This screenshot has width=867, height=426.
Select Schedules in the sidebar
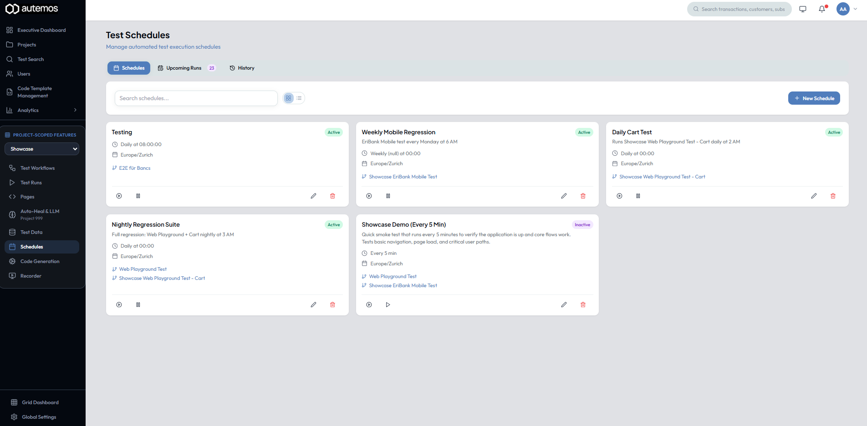click(x=42, y=247)
